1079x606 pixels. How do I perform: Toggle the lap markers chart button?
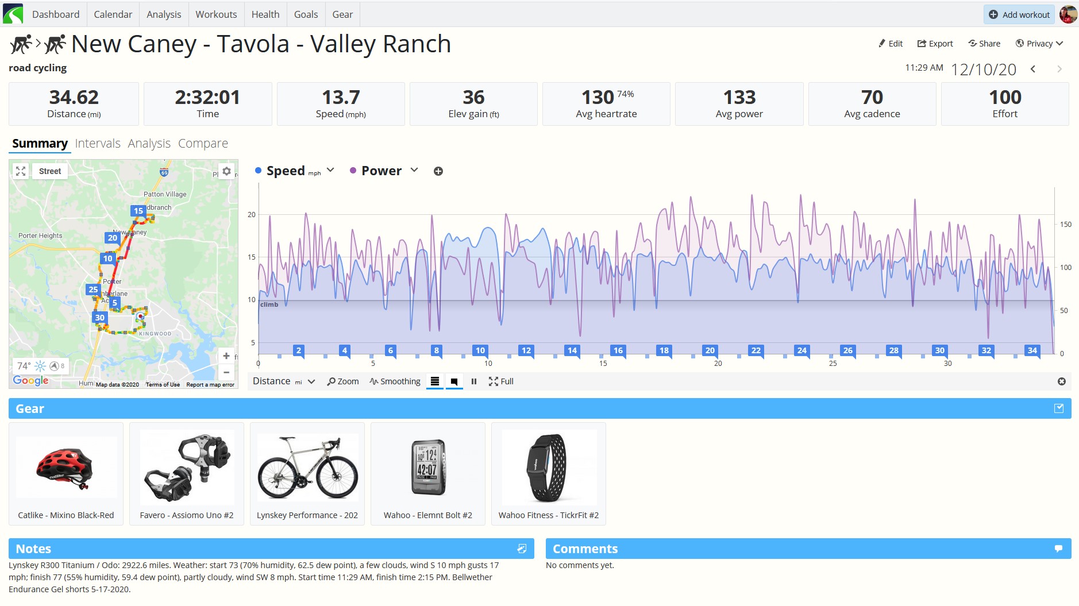(435, 381)
